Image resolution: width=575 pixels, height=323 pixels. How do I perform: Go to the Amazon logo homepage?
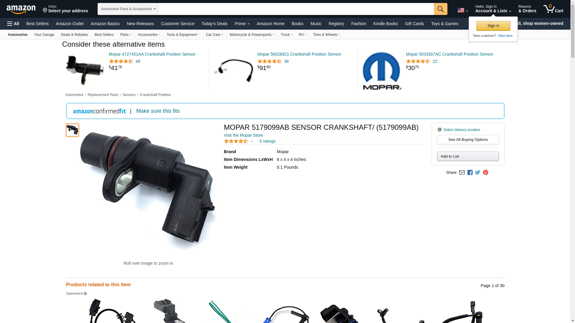[x=21, y=9]
